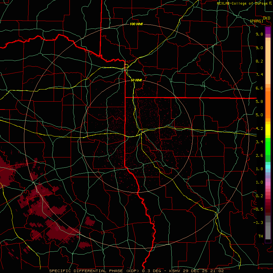Click the cyan segment of the color bar
Screen dimensions: 273x273
[x=268, y=167]
